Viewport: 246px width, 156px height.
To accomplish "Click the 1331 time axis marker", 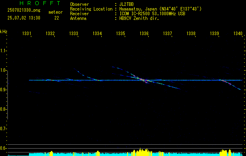I will pos(27,33).
